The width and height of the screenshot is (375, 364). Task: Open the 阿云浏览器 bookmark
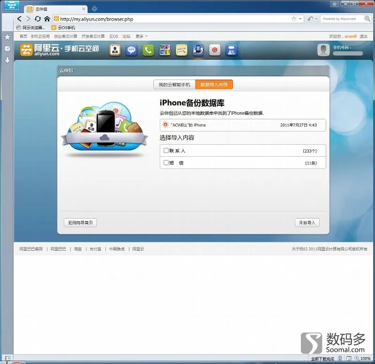30,28
